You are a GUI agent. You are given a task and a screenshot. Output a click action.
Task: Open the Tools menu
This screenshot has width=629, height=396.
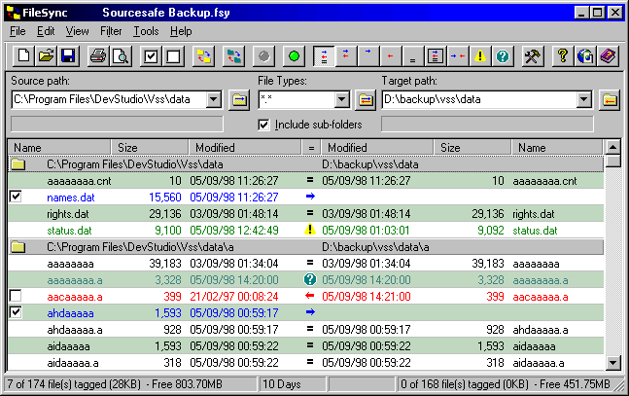pos(146,31)
